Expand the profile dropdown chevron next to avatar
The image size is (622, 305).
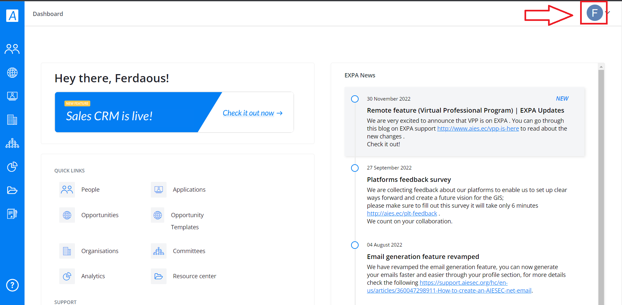608,12
